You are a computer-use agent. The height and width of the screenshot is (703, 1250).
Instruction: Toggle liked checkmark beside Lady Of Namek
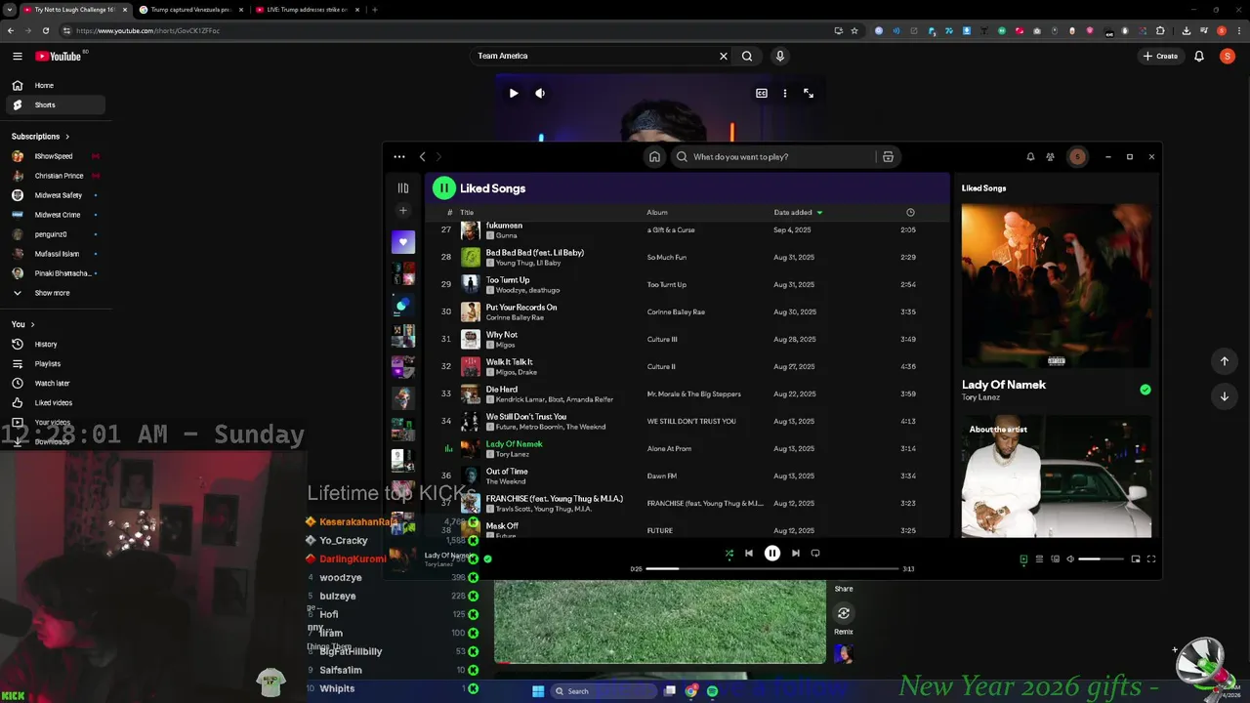[x=1146, y=390]
